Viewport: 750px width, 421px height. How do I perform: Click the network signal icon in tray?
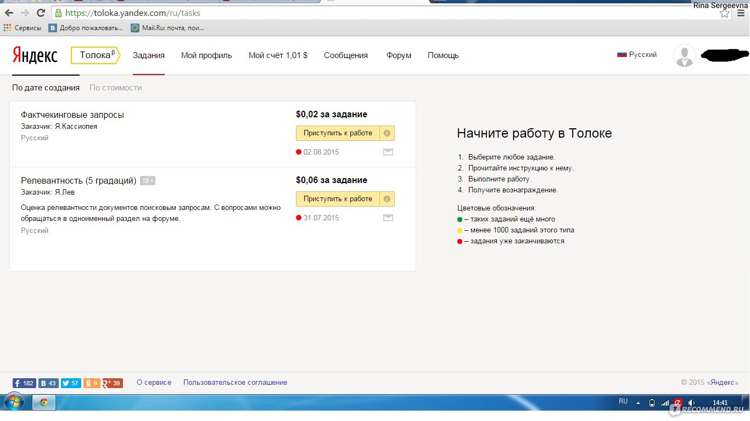[665, 402]
